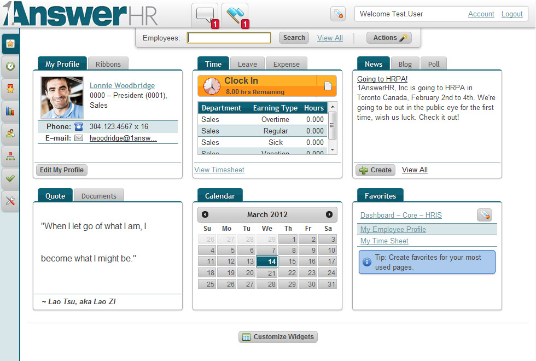Open the Actions dropdown button
This screenshot has width=536, height=361.
click(389, 38)
